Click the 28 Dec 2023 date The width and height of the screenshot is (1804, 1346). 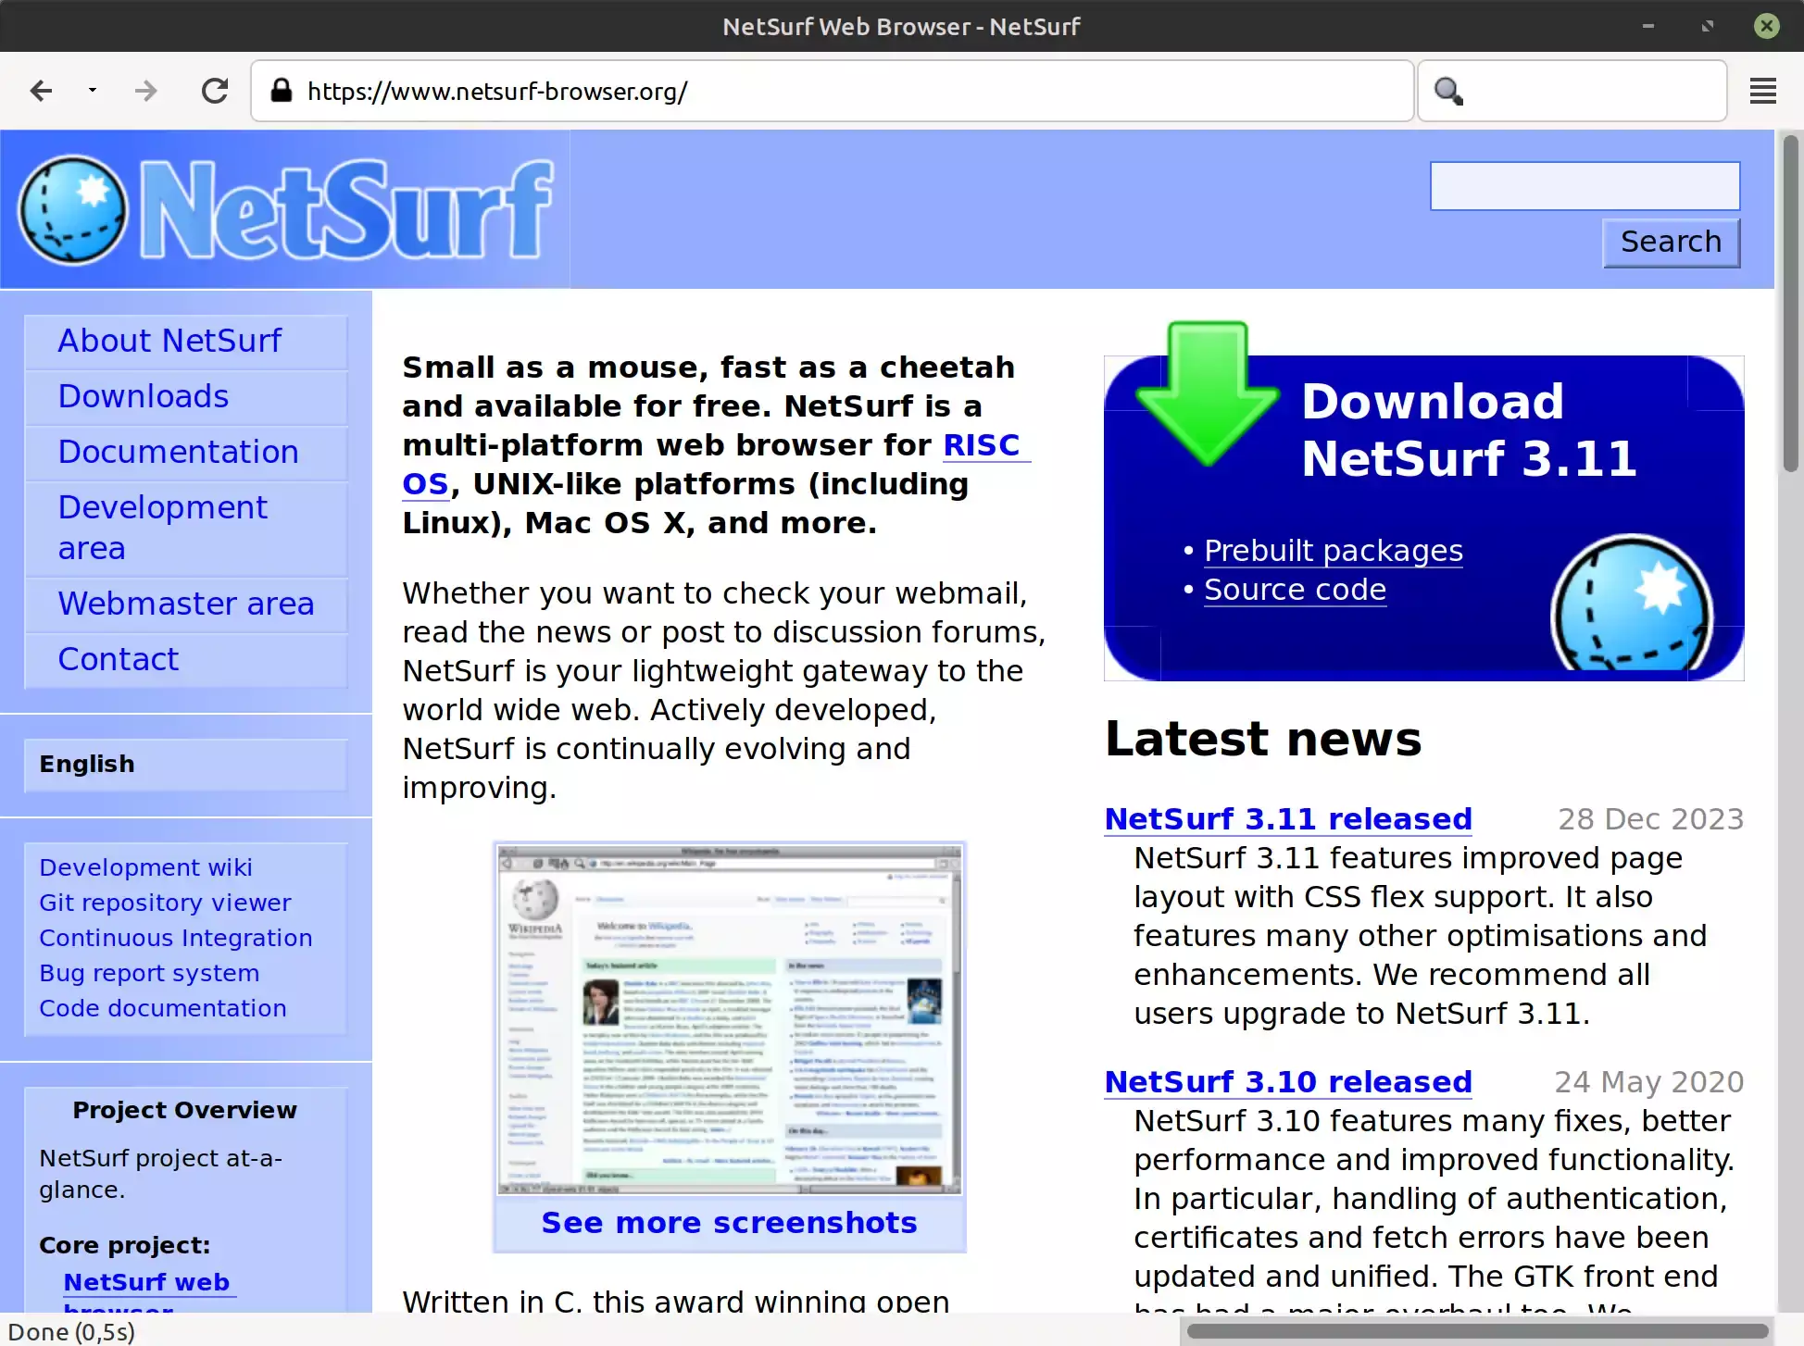point(1650,819)
